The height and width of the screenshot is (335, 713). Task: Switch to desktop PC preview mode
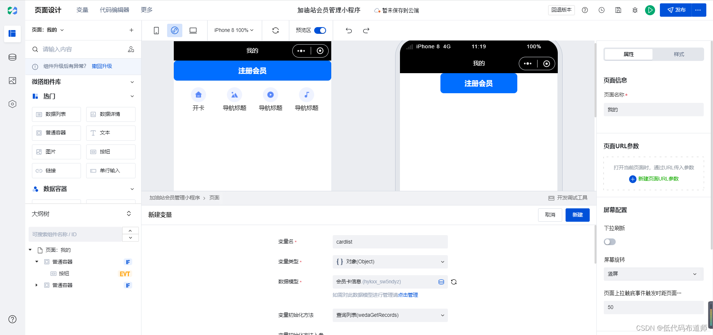[x=193, y=30]
